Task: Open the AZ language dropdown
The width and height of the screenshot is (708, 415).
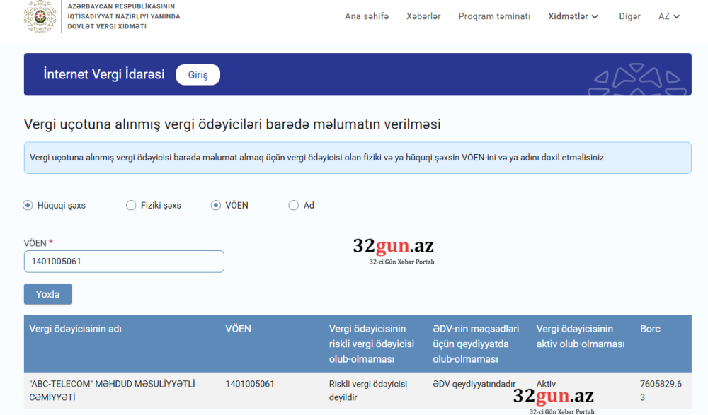Action: (669, 16)
